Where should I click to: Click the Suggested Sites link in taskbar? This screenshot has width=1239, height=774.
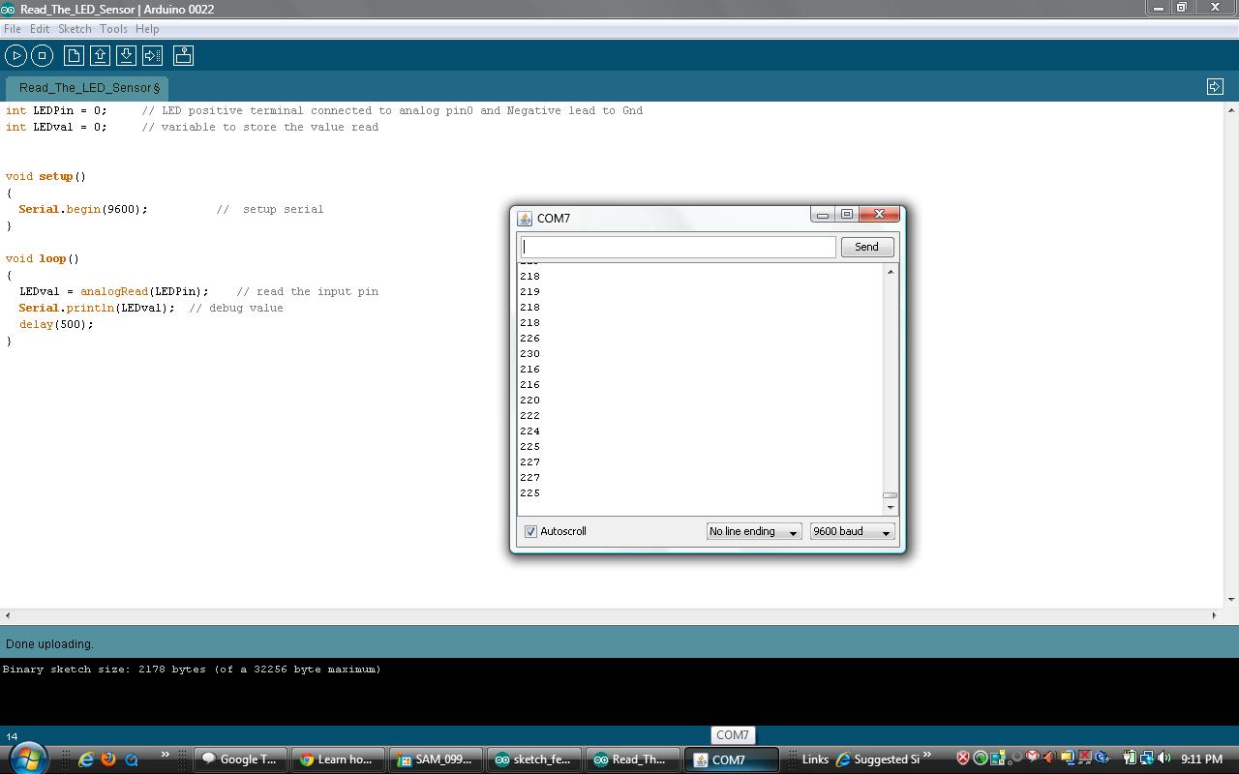click(877, 759)
